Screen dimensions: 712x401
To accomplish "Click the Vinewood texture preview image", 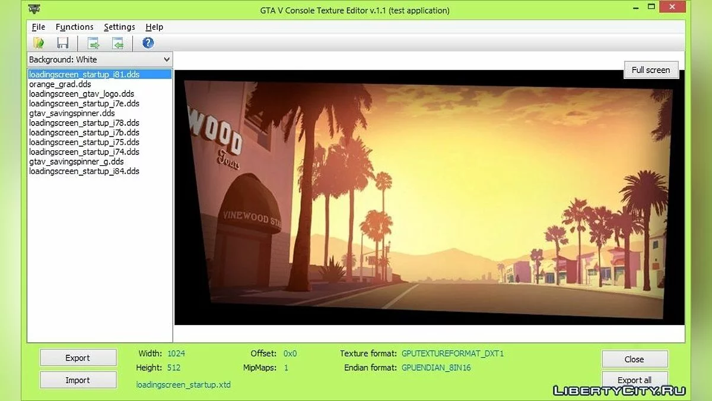I will tap(429, 197).
